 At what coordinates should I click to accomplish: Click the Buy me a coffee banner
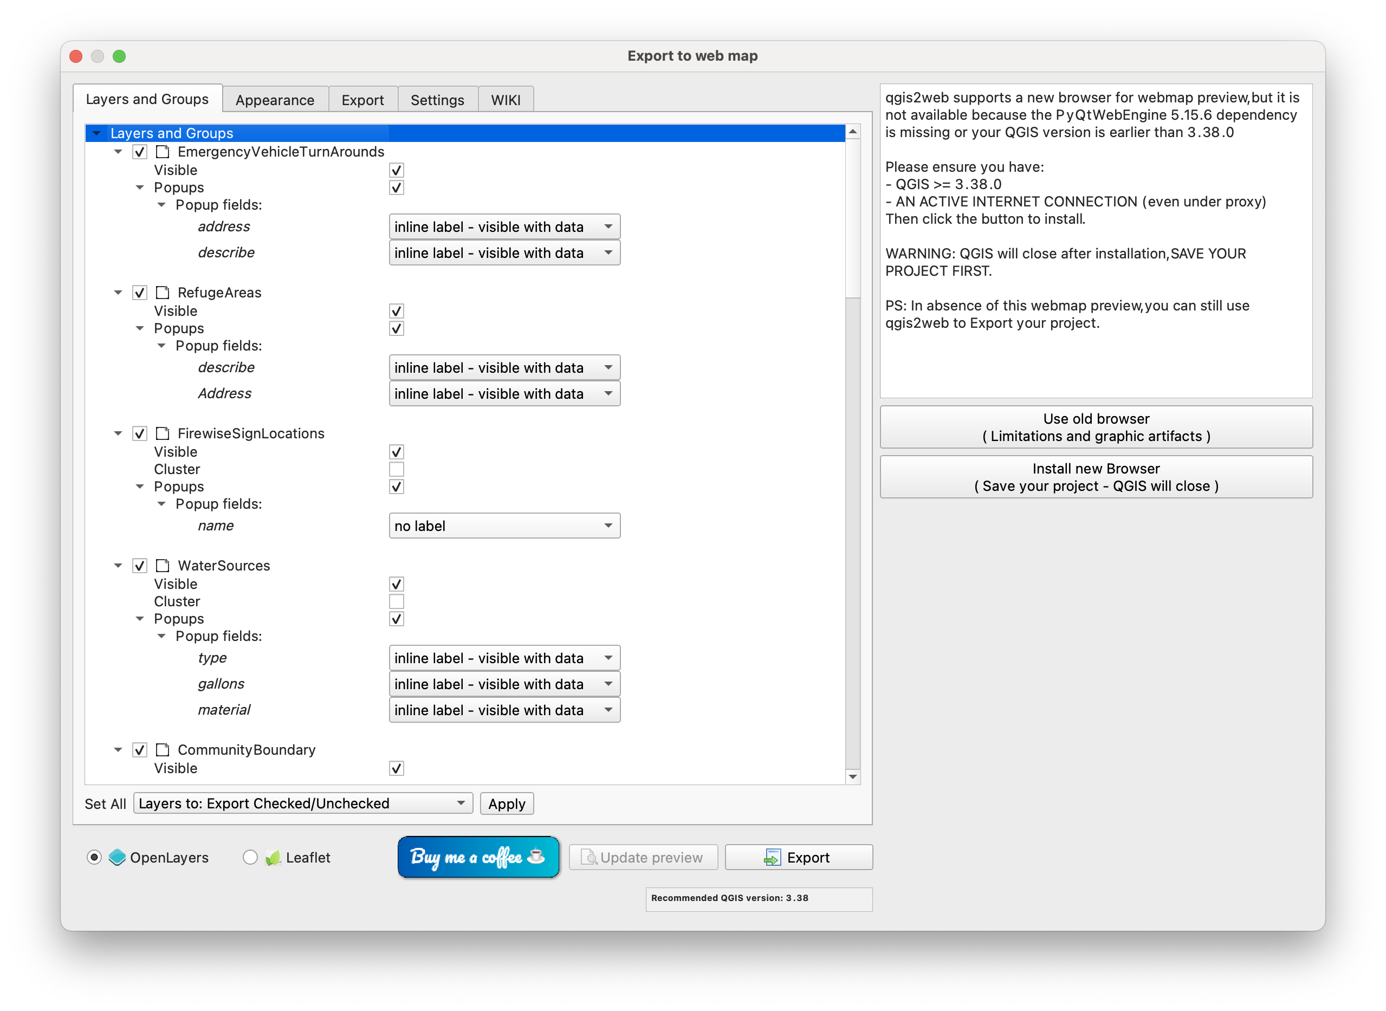pyautogui.click(x=478, y=857)
